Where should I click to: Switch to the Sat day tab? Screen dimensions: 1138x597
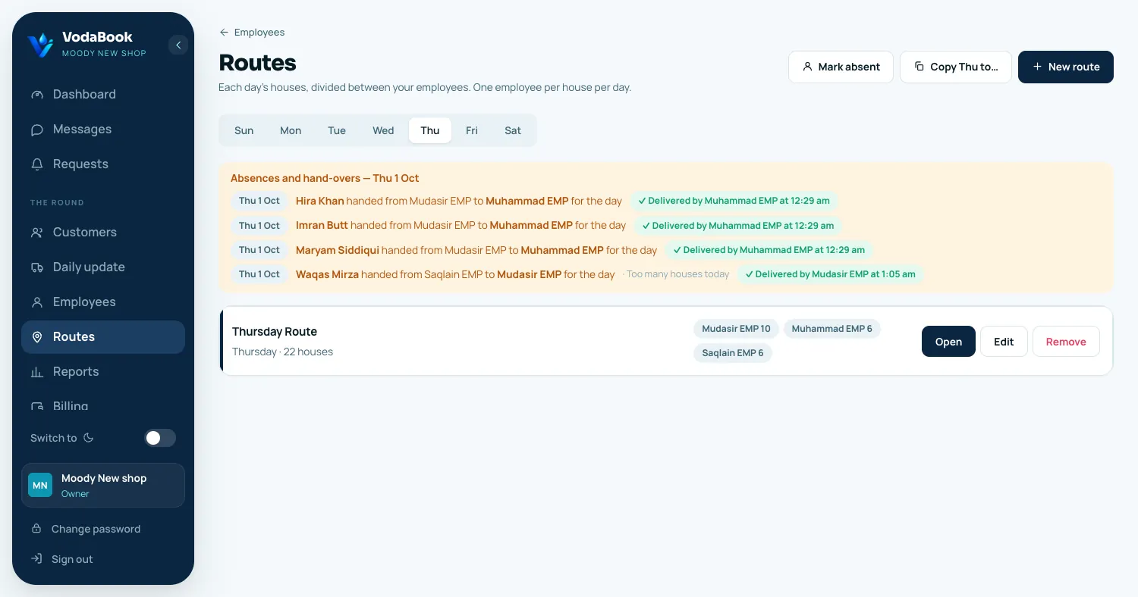click(x=513, y=130)
